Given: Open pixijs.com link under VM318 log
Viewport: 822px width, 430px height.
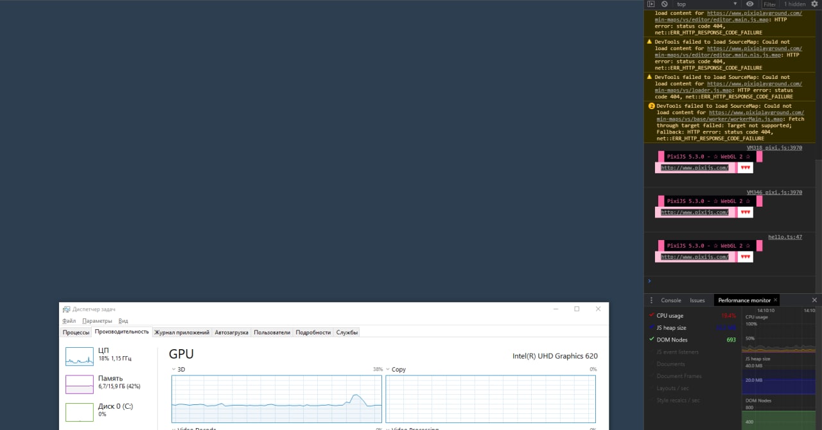Looking at the screenshot, I should 695,168.
